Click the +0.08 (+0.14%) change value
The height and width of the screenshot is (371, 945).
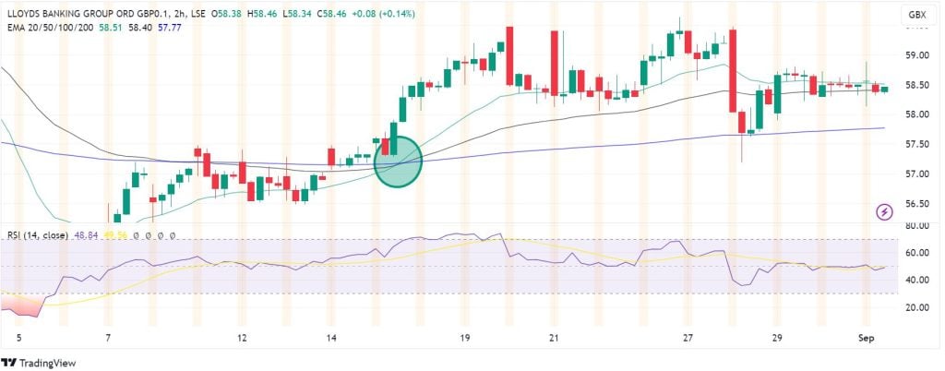point(383,14)
